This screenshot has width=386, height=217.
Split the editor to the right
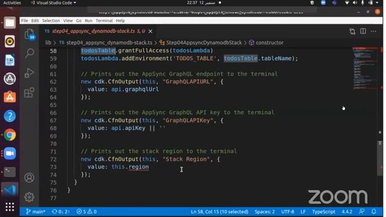363,31
